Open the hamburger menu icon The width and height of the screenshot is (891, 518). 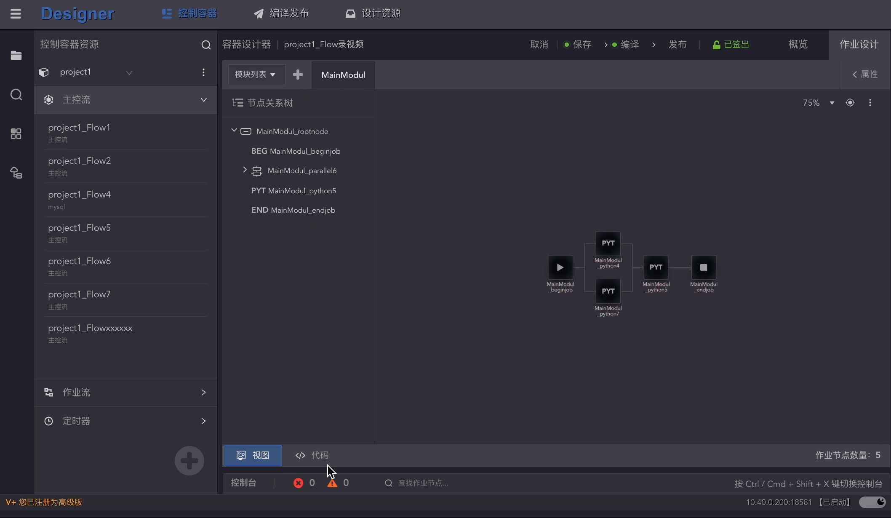click(x=16, y=14)
